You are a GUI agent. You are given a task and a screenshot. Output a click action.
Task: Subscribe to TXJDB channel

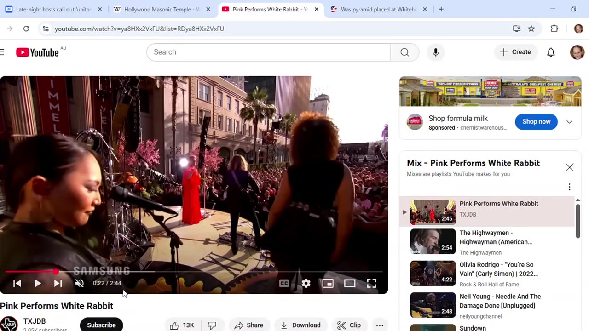[101, 325]
